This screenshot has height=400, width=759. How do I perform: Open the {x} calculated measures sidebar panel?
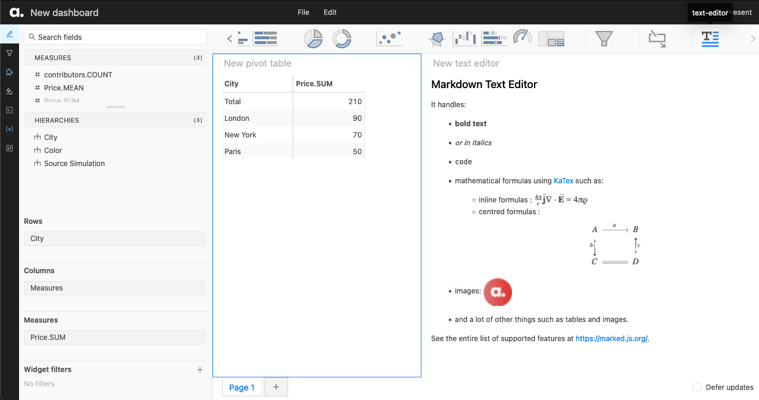9,129
